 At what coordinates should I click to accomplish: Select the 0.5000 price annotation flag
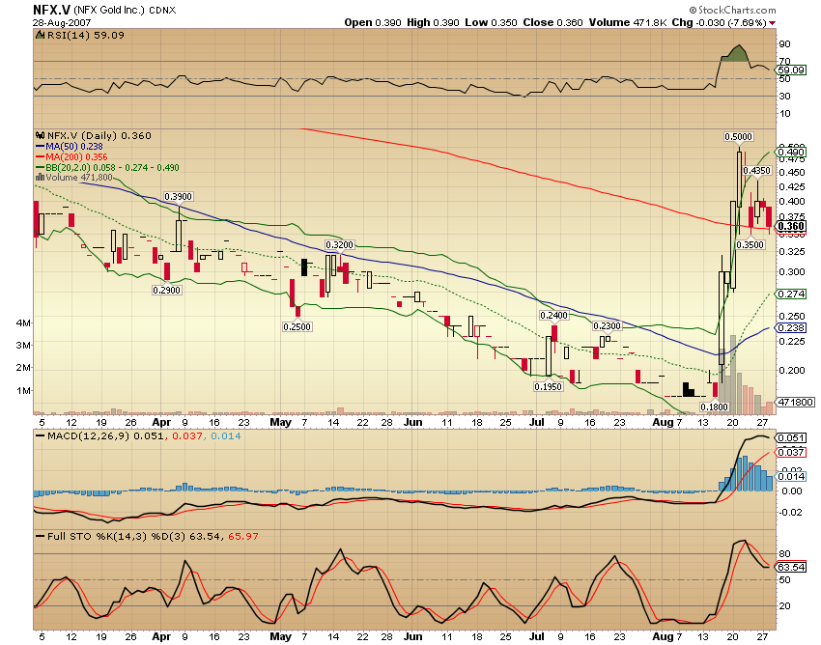pos(737,137)
